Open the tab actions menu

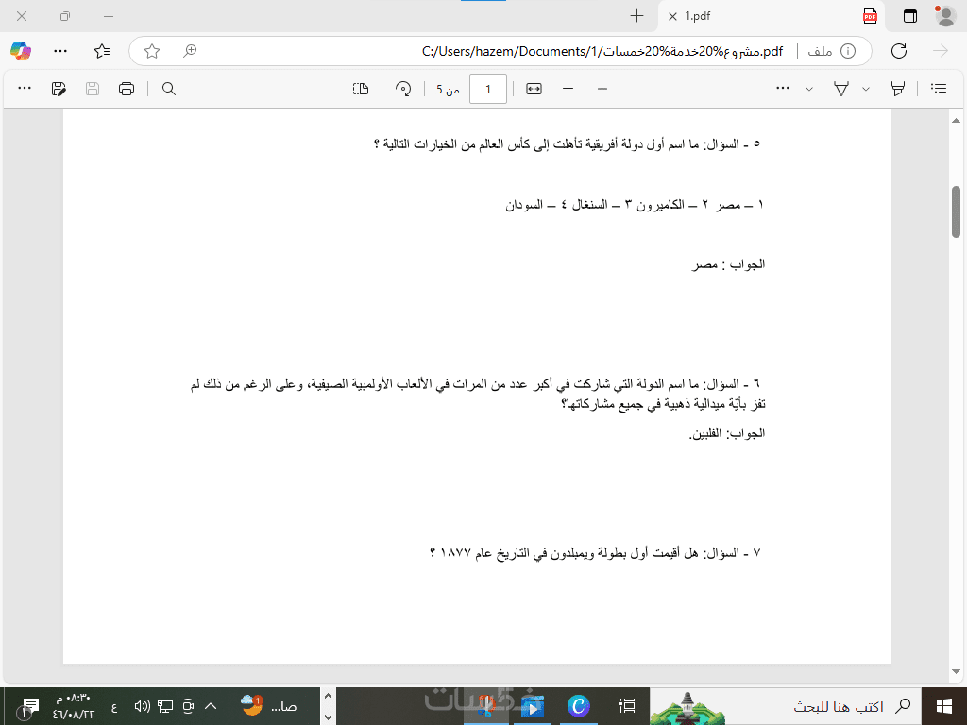(910, 16)
